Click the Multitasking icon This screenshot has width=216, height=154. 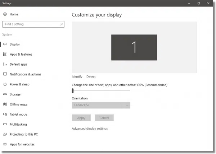5,124
